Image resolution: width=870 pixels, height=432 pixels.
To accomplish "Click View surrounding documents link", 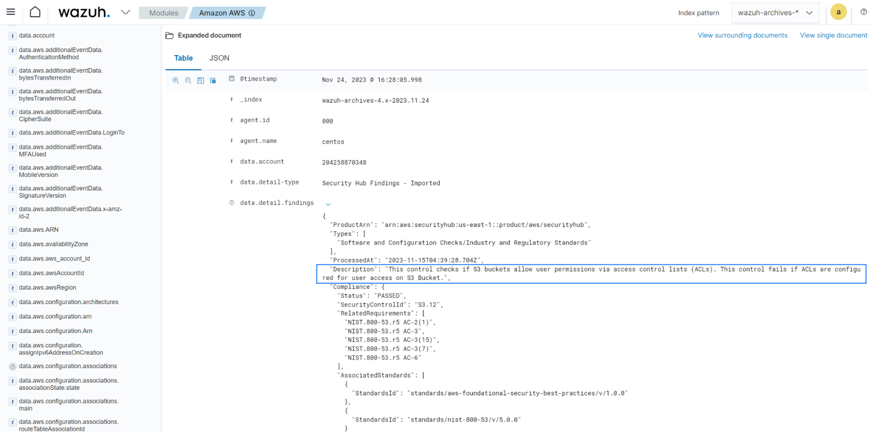I will (x=742, y=35).
